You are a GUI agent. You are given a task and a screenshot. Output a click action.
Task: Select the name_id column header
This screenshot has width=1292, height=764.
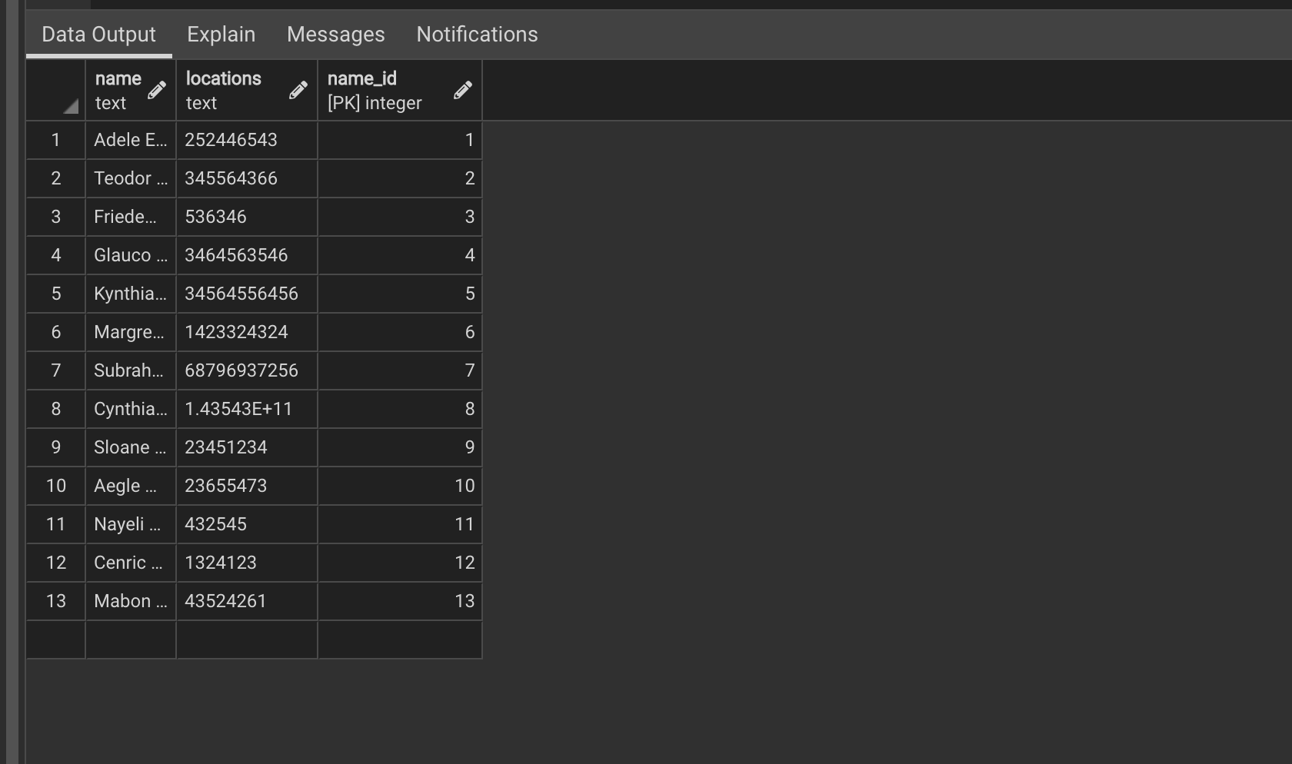[x=375, y=90]
